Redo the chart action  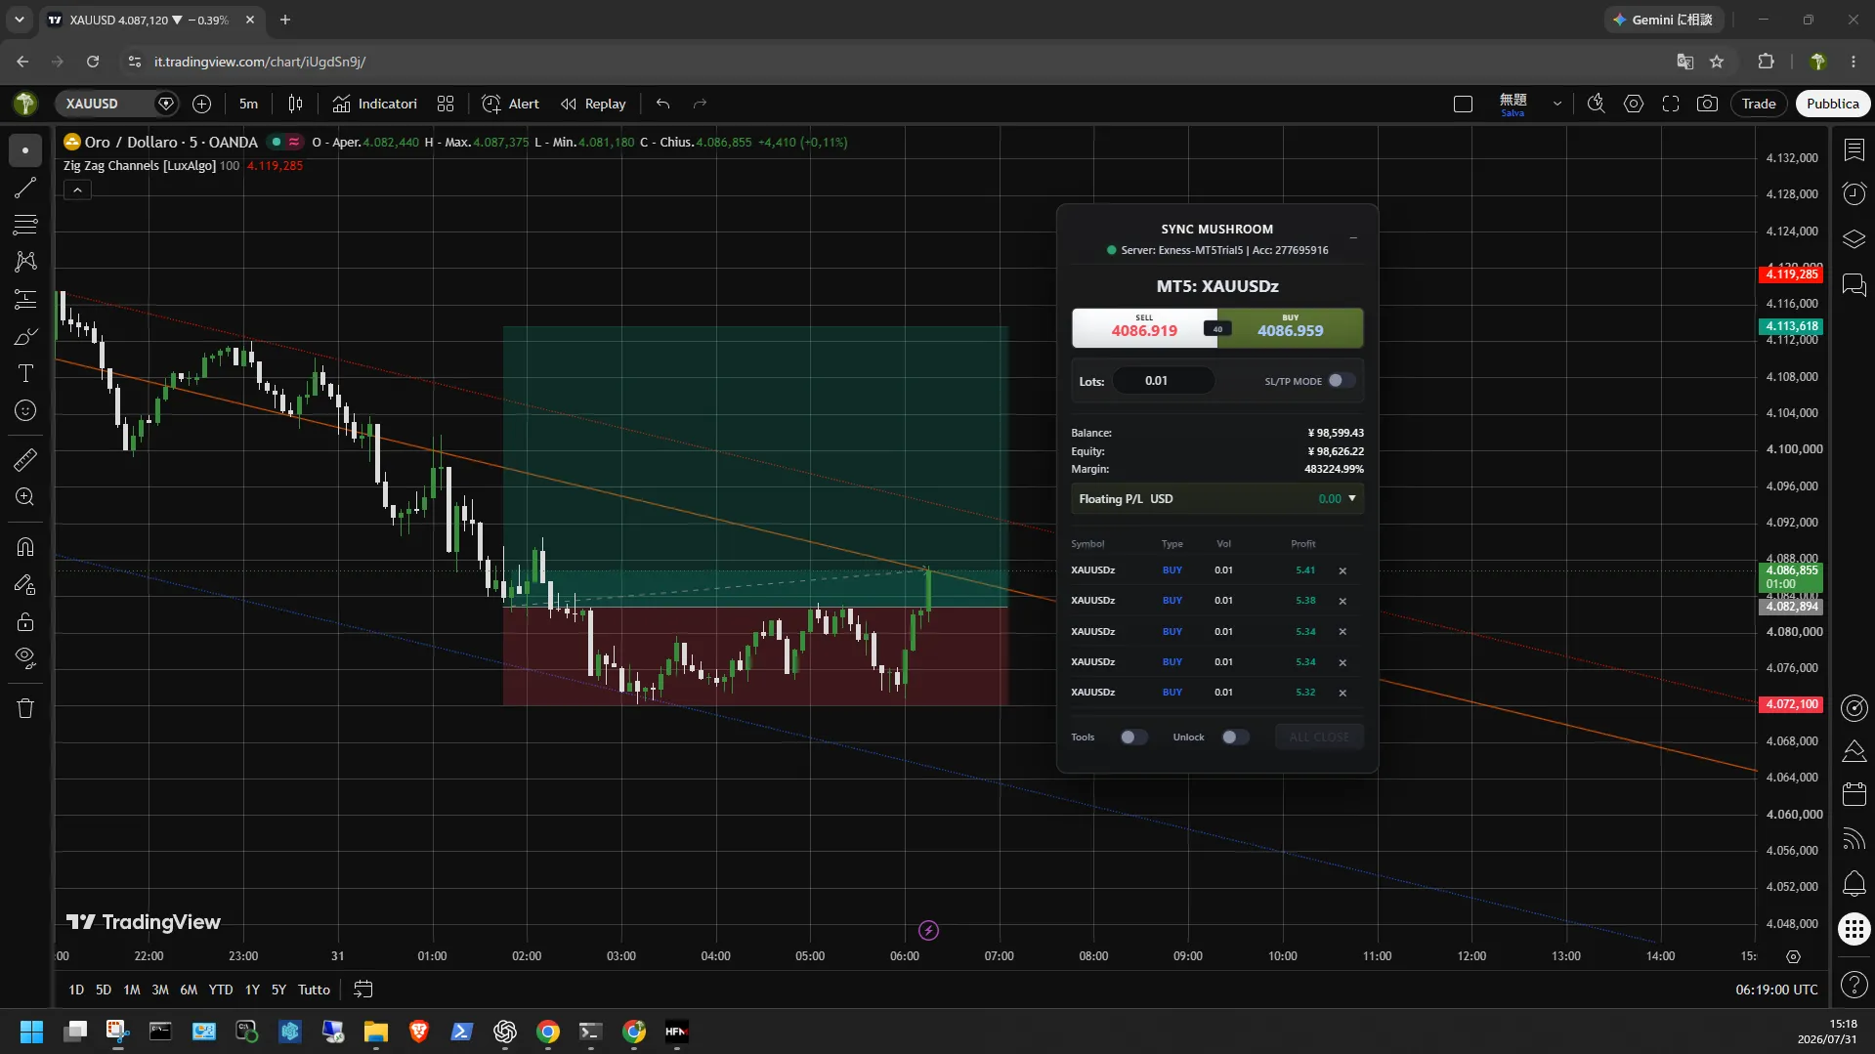point(700,104)
